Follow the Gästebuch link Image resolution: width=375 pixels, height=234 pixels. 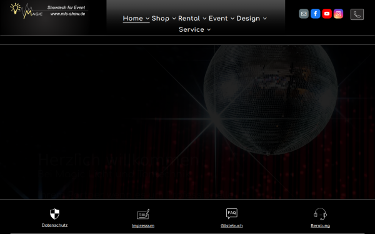coord(232,226)
